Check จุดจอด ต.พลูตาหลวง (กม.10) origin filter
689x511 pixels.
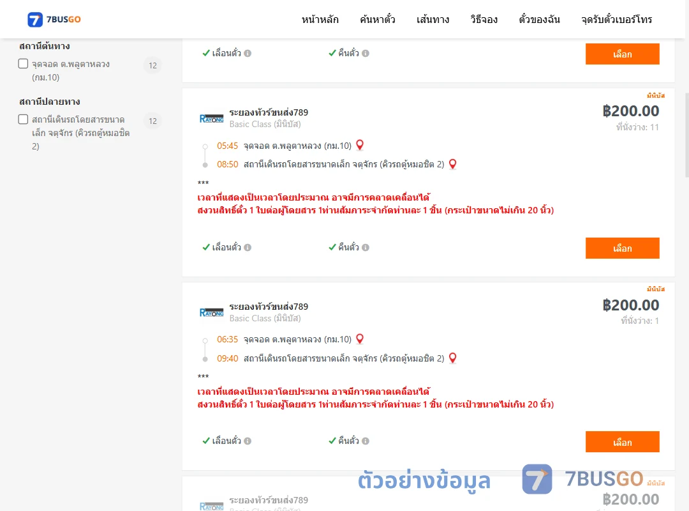tap(24, 64)
